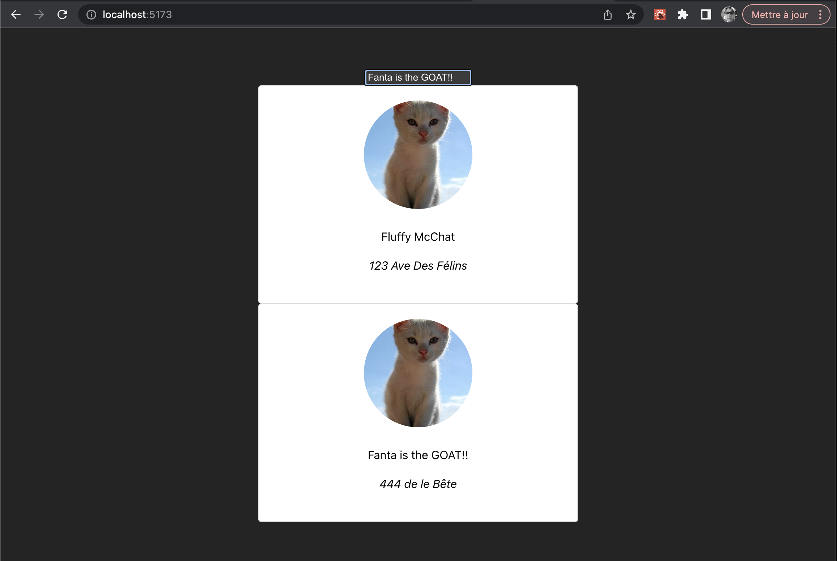This screenshot has height=561, width=837.
Task: Toggle the browser side panel
Action: [706, 14]
